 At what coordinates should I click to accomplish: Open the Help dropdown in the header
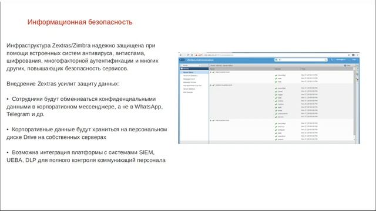pyautogui.click(x=355, y=60)
